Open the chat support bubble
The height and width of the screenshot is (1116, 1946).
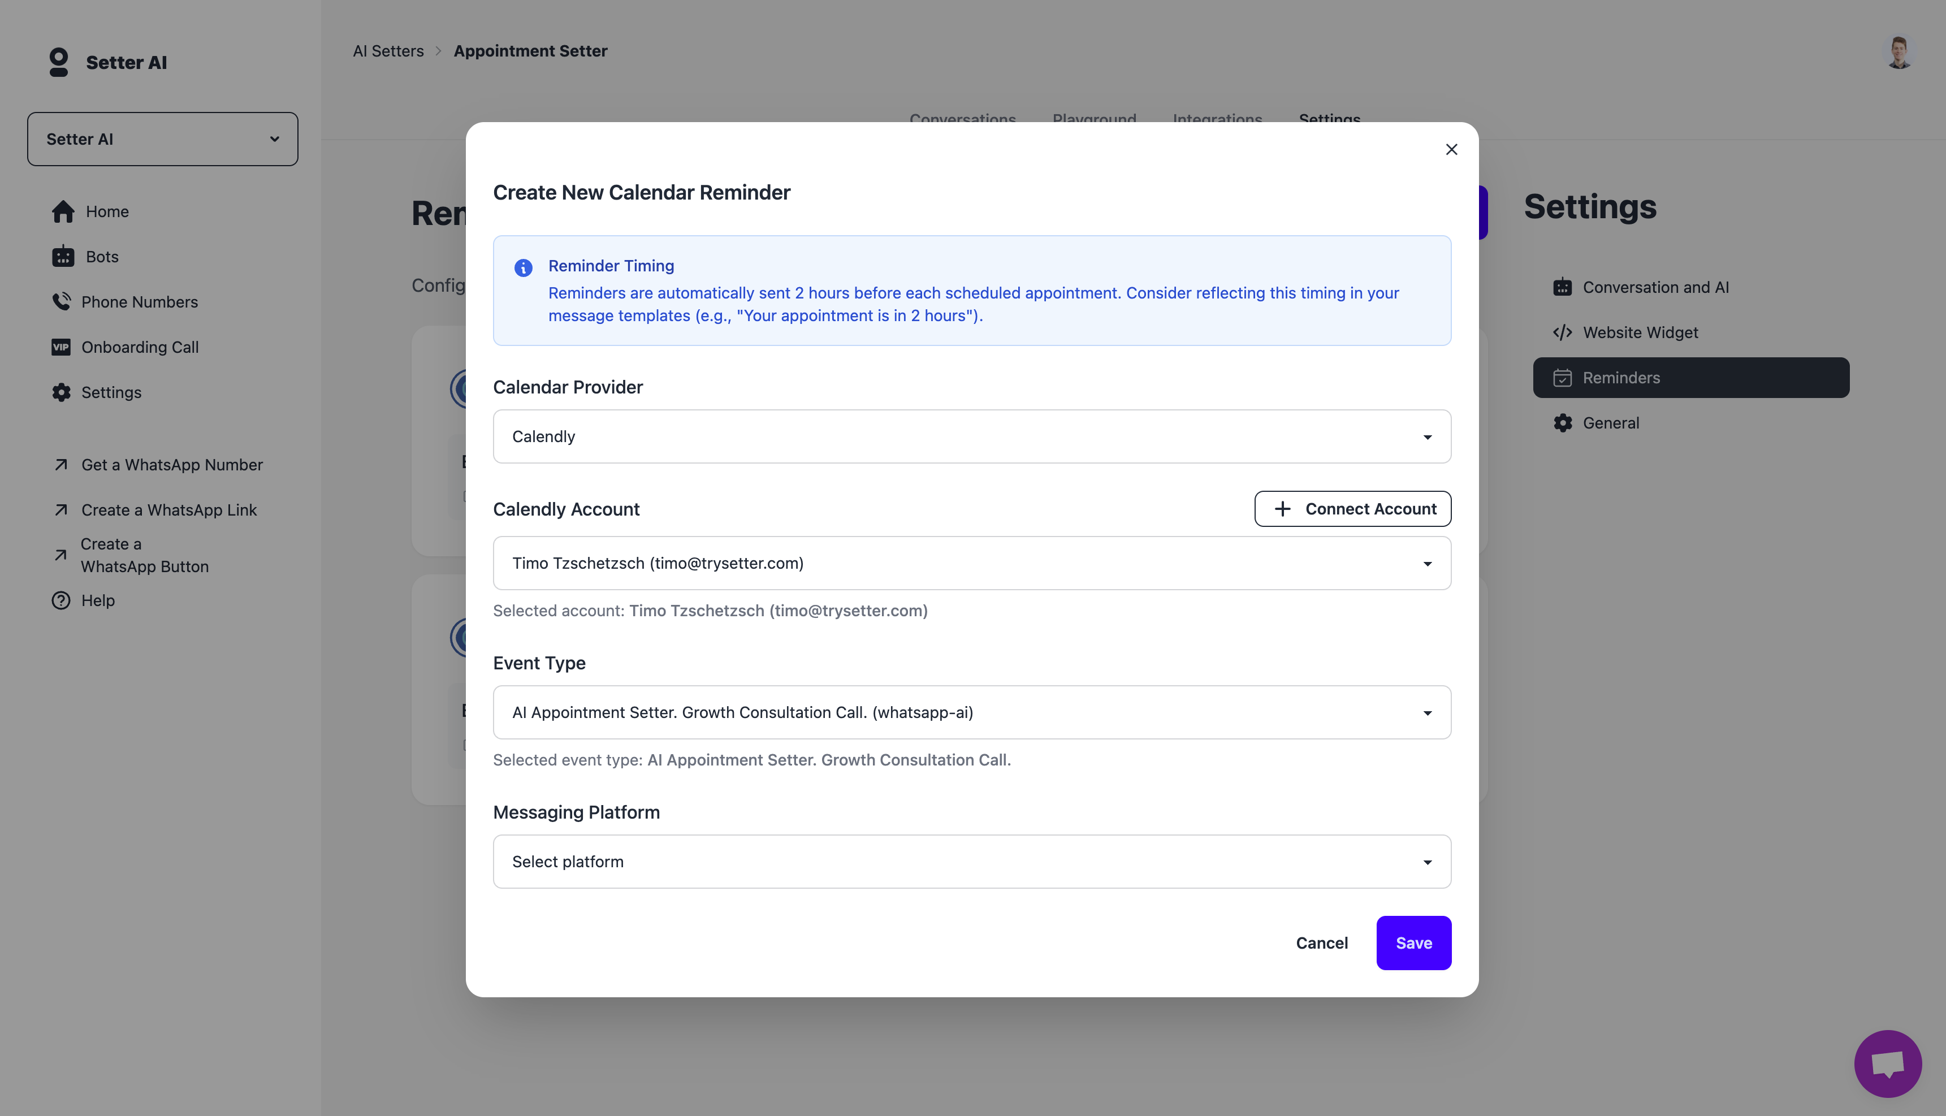(1887, 1064)
